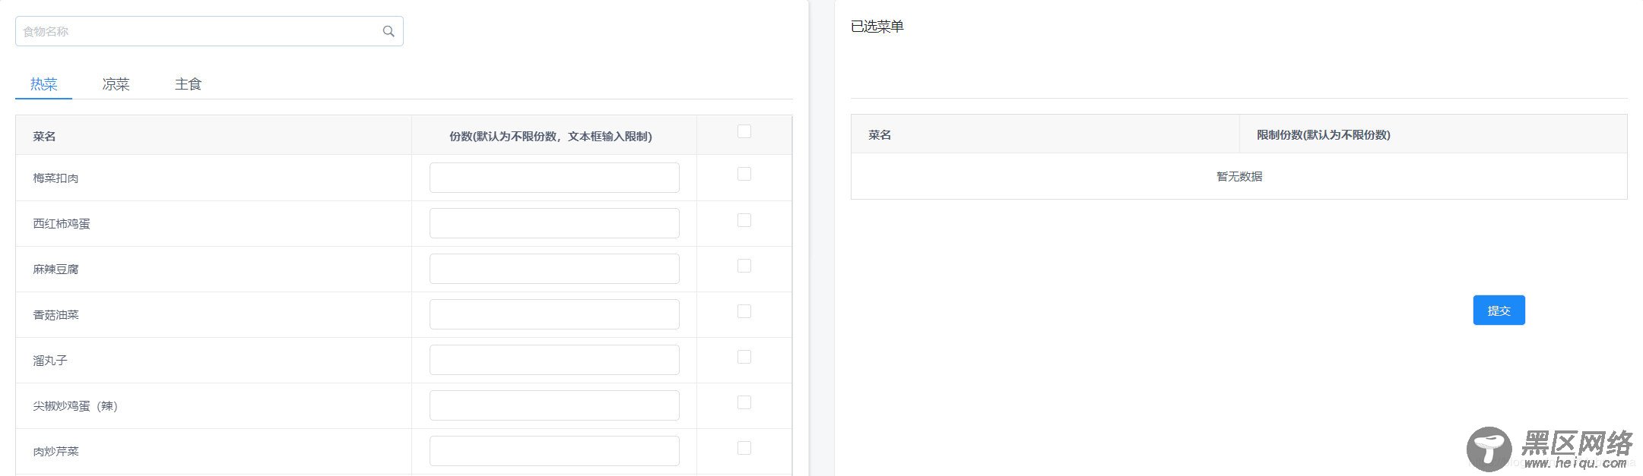The image size is (1643, 476).
Task: Check the box for 尖椒炒鸡蛋（辣）
Action: pos(744,402)
